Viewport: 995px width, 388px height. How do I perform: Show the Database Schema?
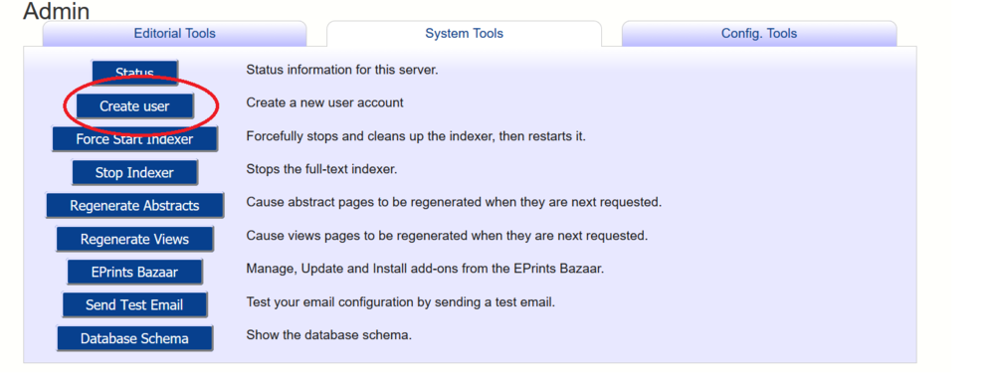tap(134, 338)
